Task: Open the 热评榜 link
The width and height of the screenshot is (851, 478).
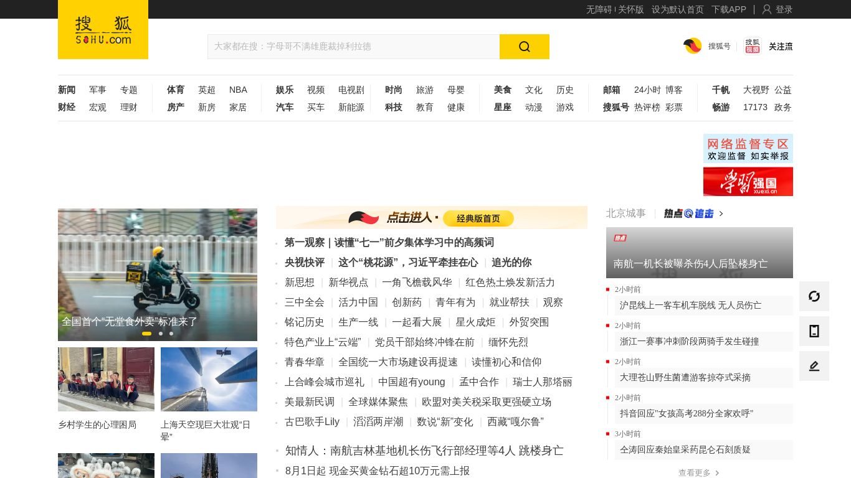Action: (x=647, y=107)
